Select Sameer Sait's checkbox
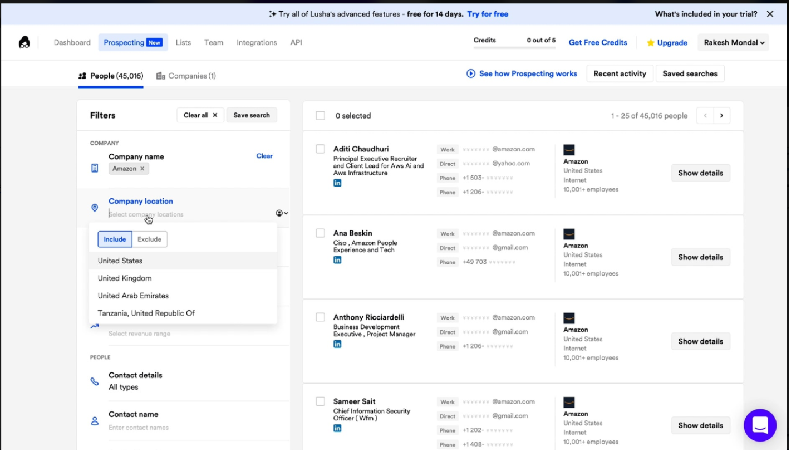The height and width of the screenshot is (461, 801). pyautogui.click(x=321, y=401)
